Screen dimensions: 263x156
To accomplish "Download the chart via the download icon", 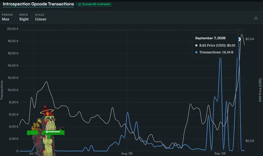I will click(256, 17).
